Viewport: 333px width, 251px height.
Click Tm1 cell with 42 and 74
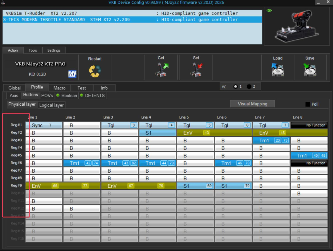coord(82,163)
